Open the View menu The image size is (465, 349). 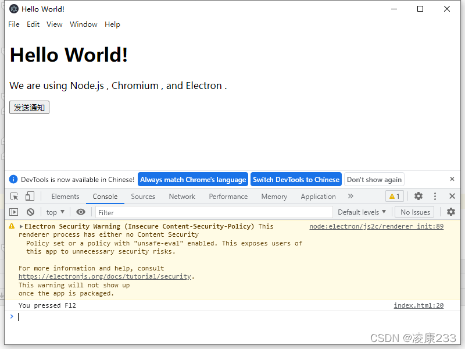tap(54, 24)
